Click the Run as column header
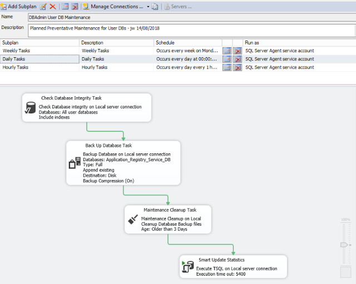 (299, 43)
